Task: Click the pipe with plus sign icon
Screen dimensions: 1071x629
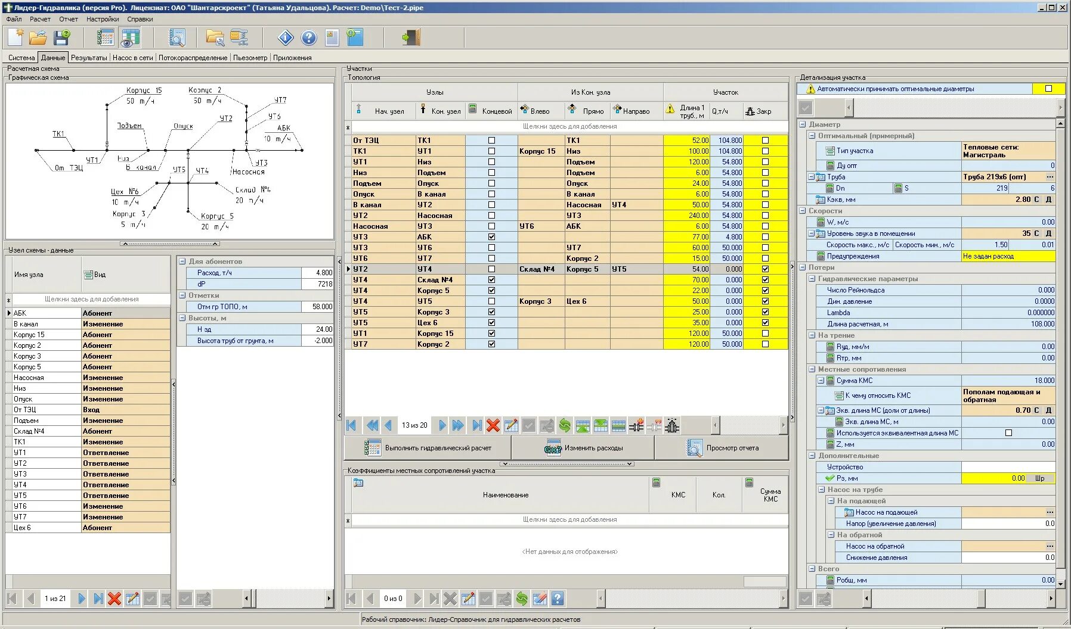Action: point(636,425)
